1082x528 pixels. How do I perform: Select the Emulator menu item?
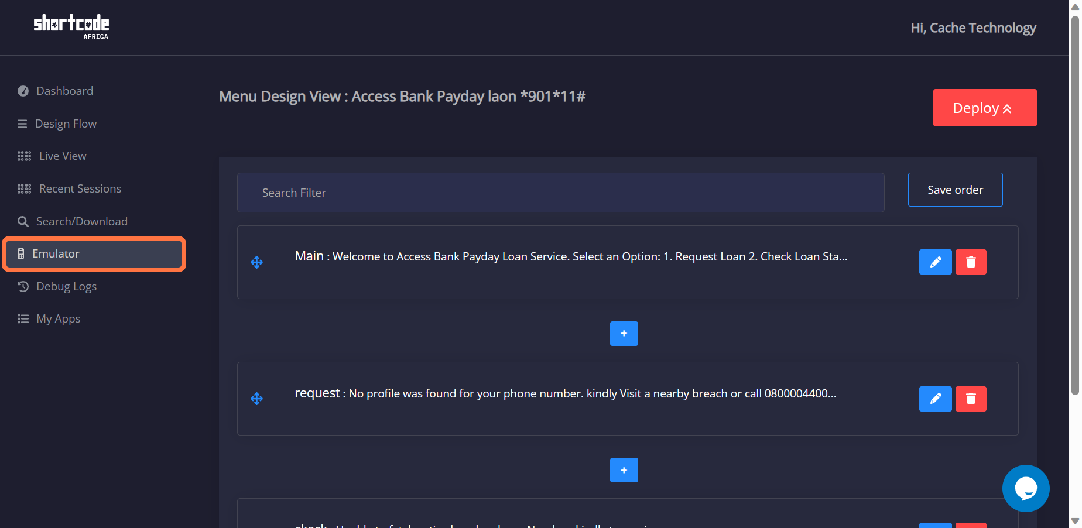(x=94, y=253)
